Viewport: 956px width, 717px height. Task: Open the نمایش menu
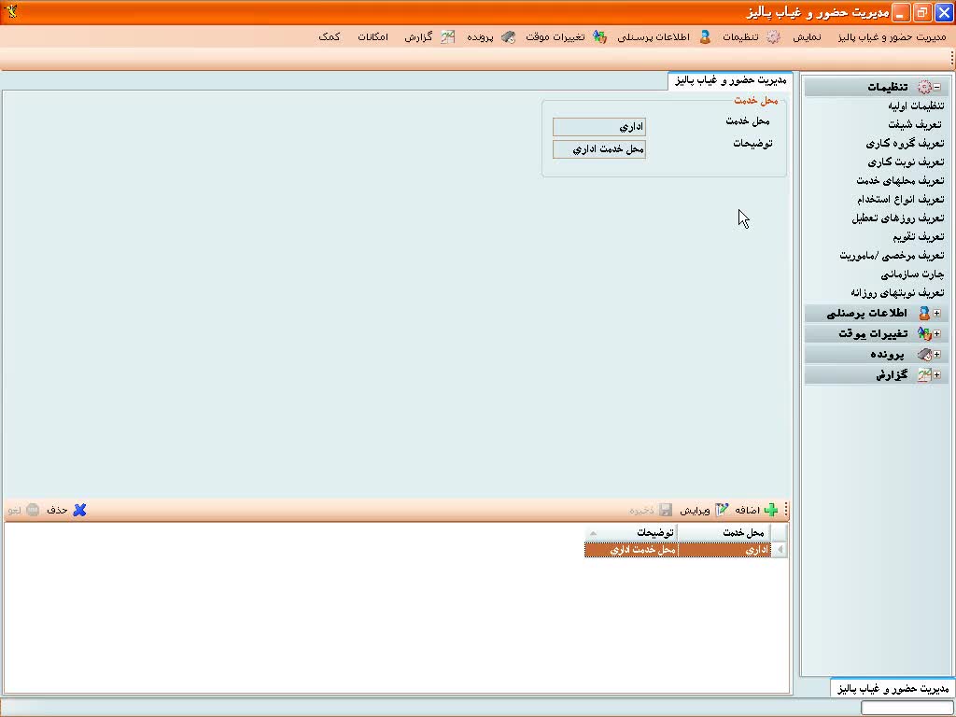(807, 37)
